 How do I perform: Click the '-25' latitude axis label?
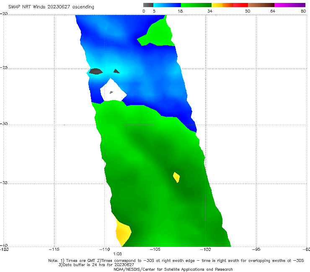coord(4,67)
